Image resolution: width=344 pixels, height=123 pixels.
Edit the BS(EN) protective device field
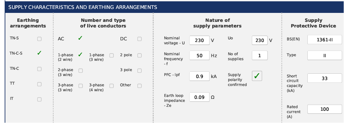[x=325, y=40]
